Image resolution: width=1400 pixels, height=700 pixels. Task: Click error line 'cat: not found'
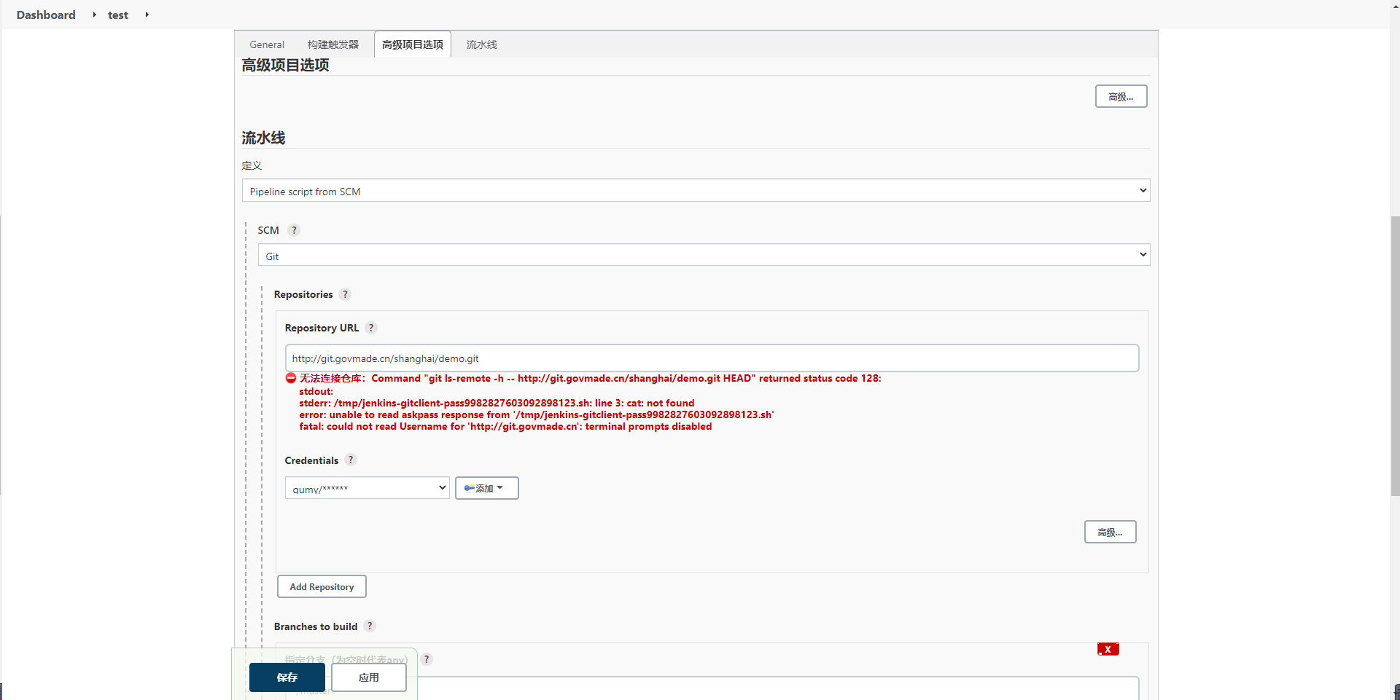coord(497,403)
